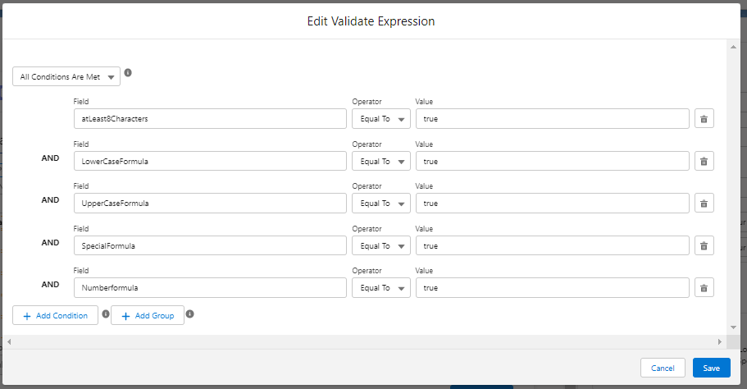Open the All Conditions Are Met dropdown
Image resolution: width=747 pixels, height=389 pixels.
tap(66, 76)
